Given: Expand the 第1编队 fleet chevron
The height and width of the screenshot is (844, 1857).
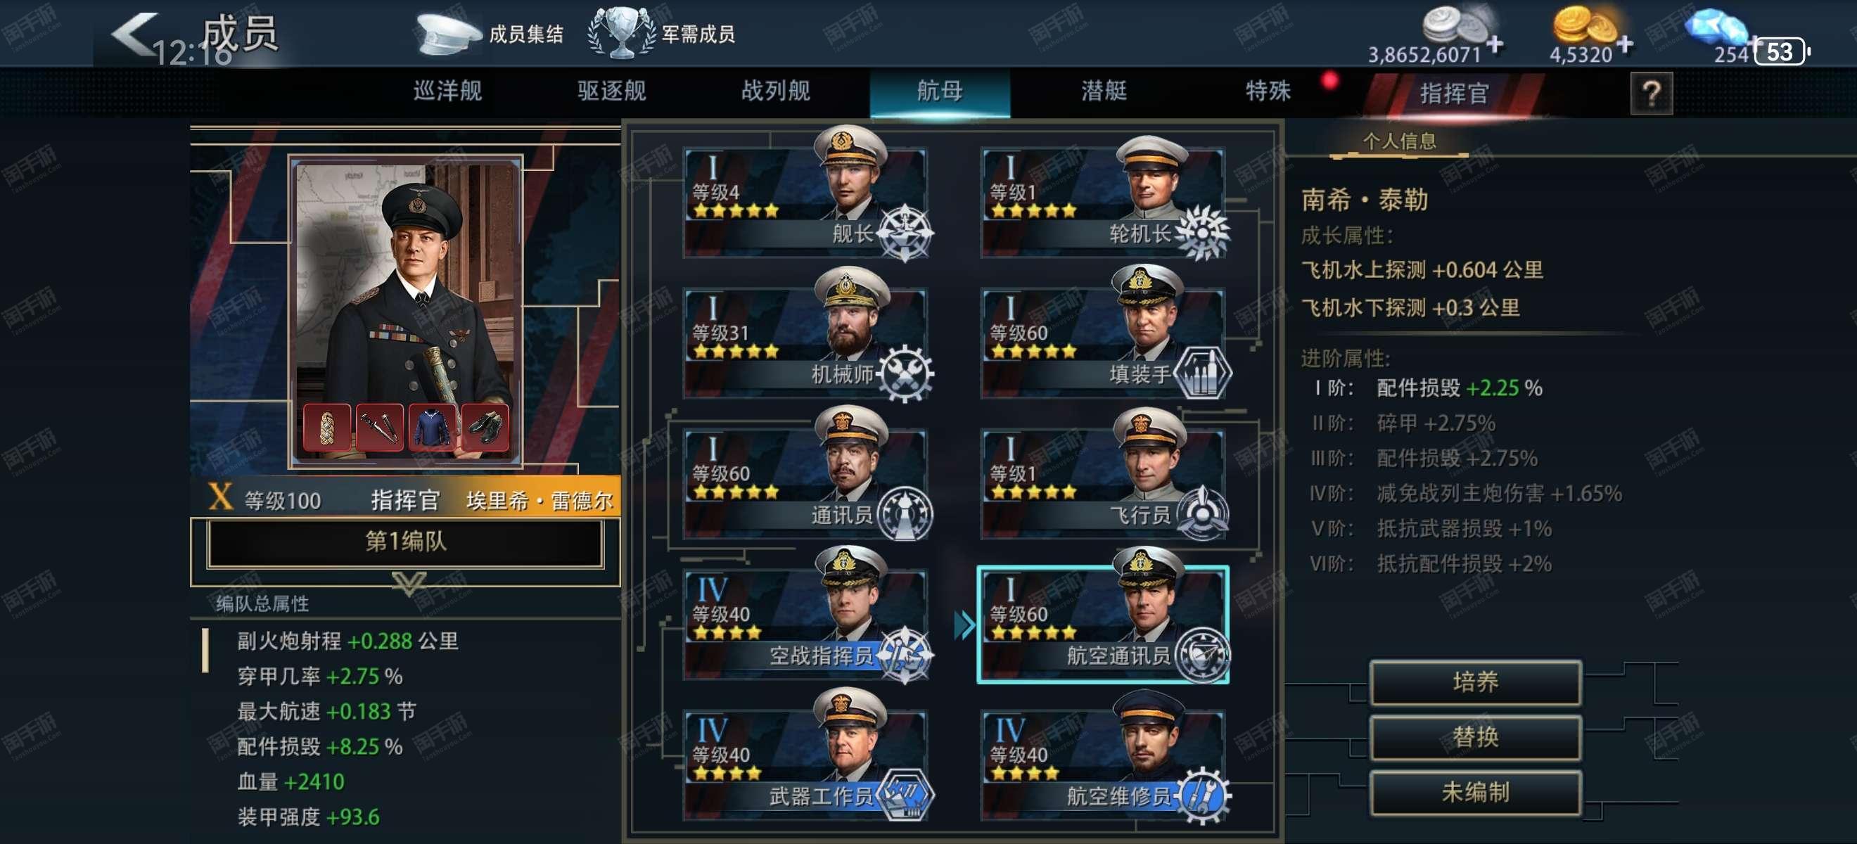Looking at the screenshot, I should pos(409,582).
